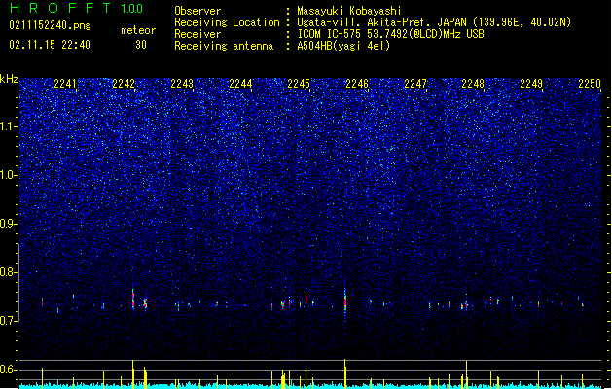Click the date stamp 02.11.15 22:40

click(x=50, y=45)
